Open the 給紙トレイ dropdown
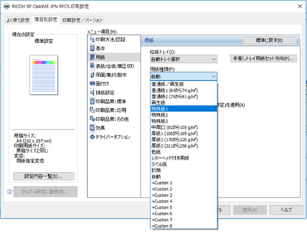 [183, 60]
